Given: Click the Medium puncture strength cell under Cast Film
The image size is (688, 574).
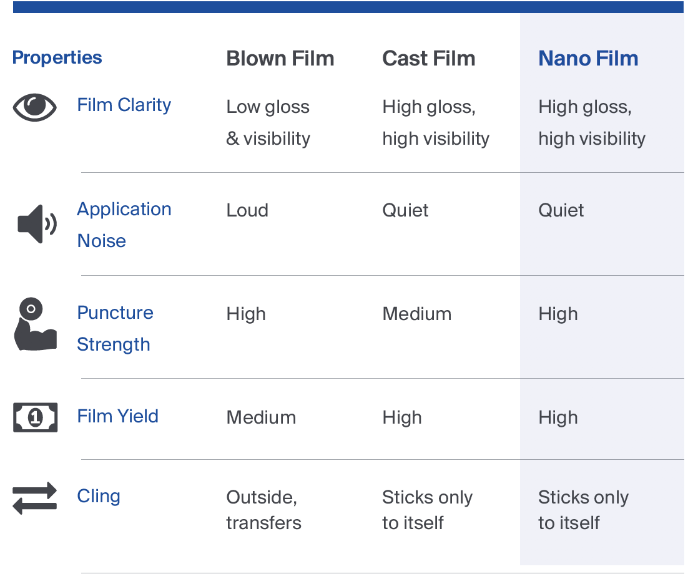Looking at the screenshot, I should click(x=417, y=314).
